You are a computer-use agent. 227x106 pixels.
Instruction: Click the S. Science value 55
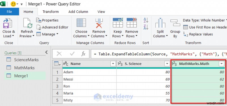pyautogui.click(x=144, y=93)
